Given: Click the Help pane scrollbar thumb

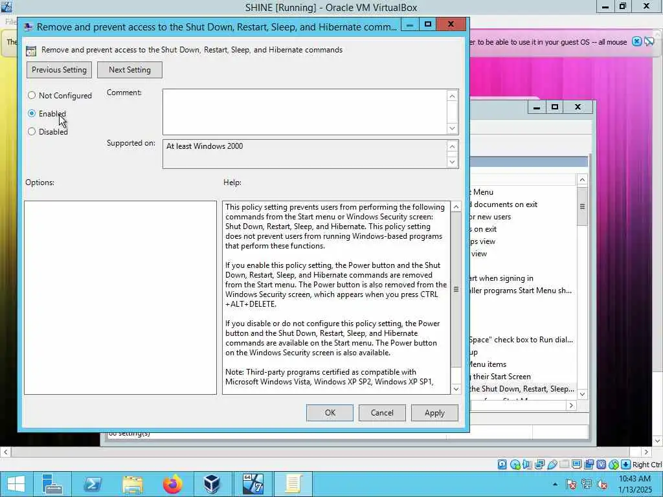Looking at the screenshot, I should (456, 289).
